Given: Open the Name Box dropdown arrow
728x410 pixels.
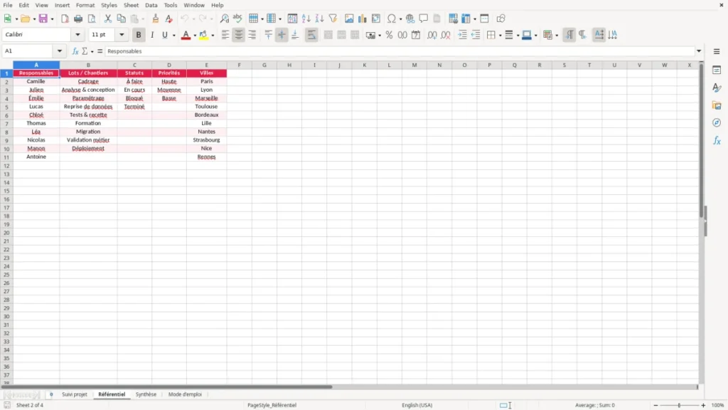Looking at the screenshot, I should point(60,51).
